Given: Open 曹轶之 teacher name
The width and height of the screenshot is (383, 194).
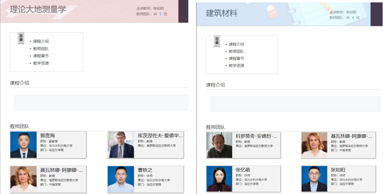Looking at the screenshot, I should [145, 170].
